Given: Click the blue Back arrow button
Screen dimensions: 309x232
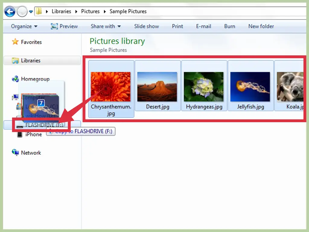Looking at the screenshot, I should (10, 11).
